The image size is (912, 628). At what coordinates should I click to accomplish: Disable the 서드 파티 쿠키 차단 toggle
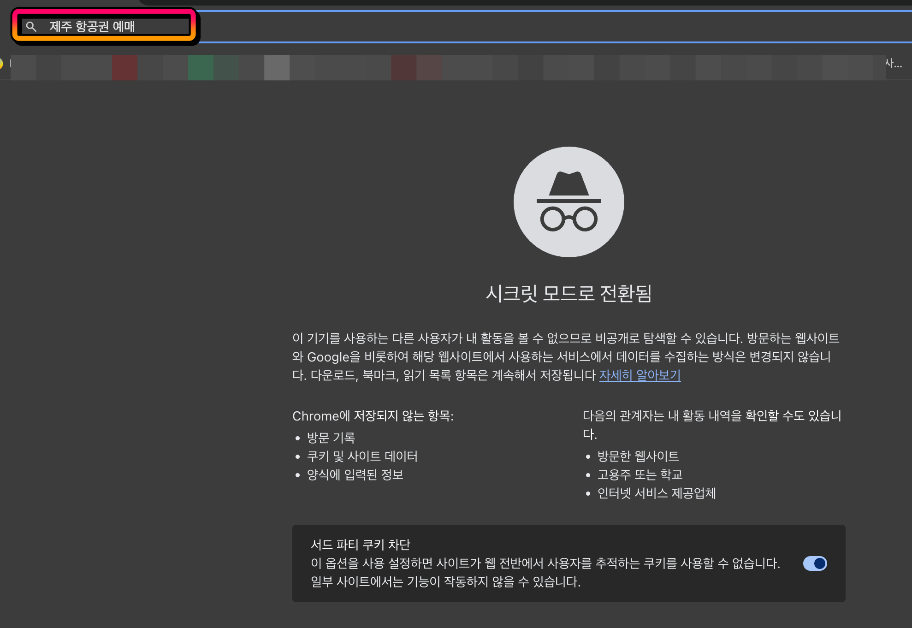pyautogui.click(x=815, y=563)
